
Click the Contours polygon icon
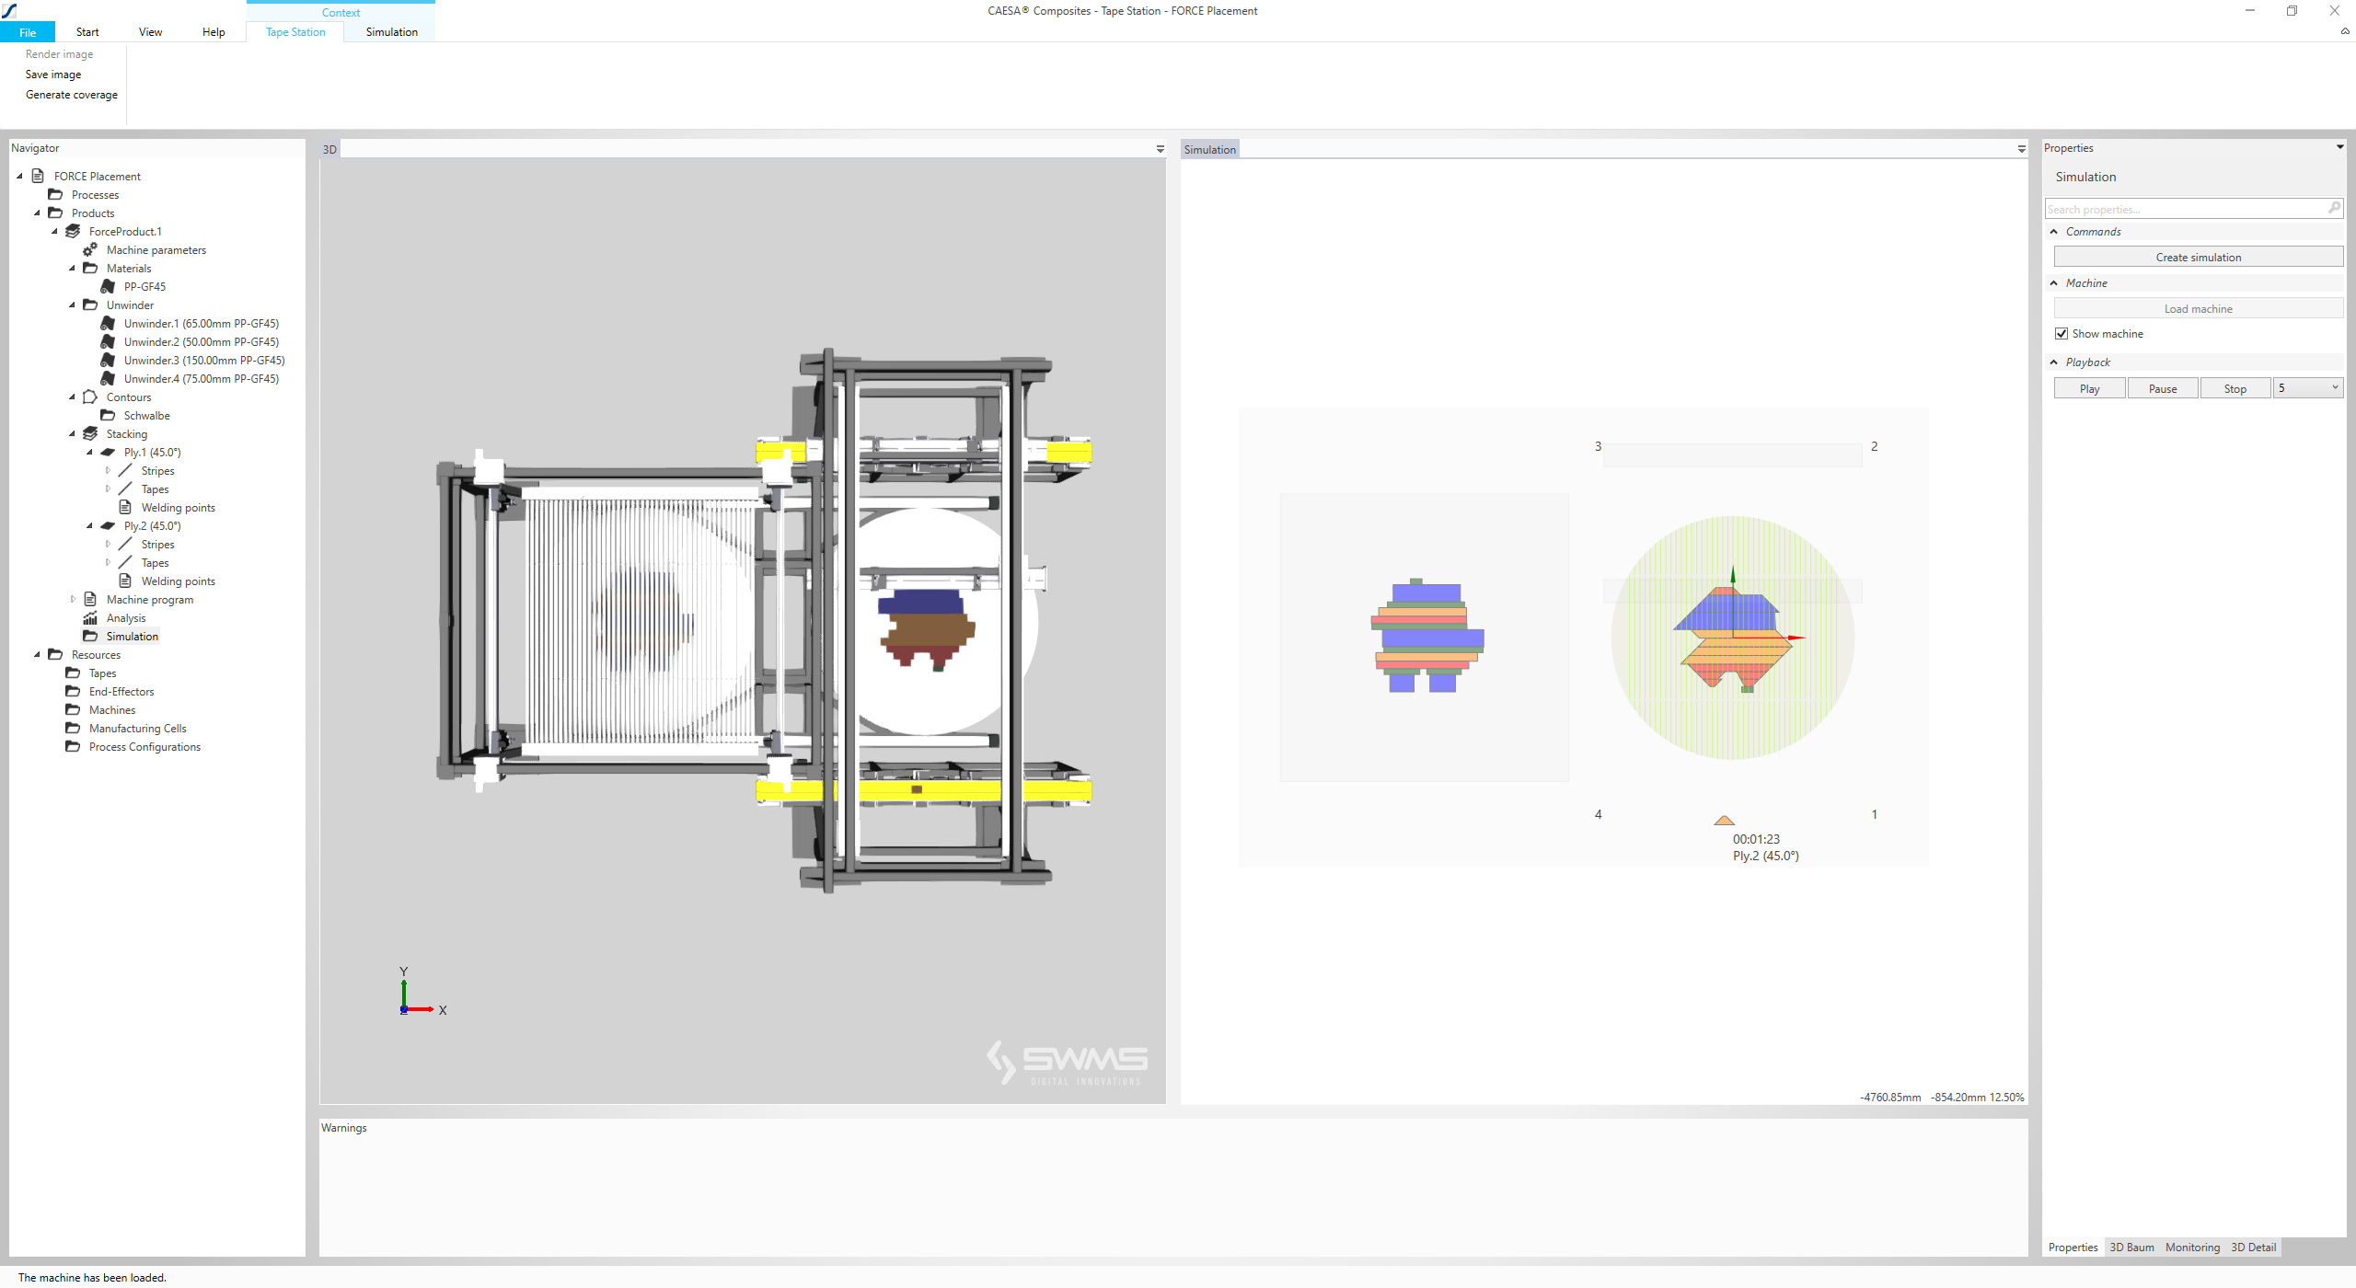90,397
